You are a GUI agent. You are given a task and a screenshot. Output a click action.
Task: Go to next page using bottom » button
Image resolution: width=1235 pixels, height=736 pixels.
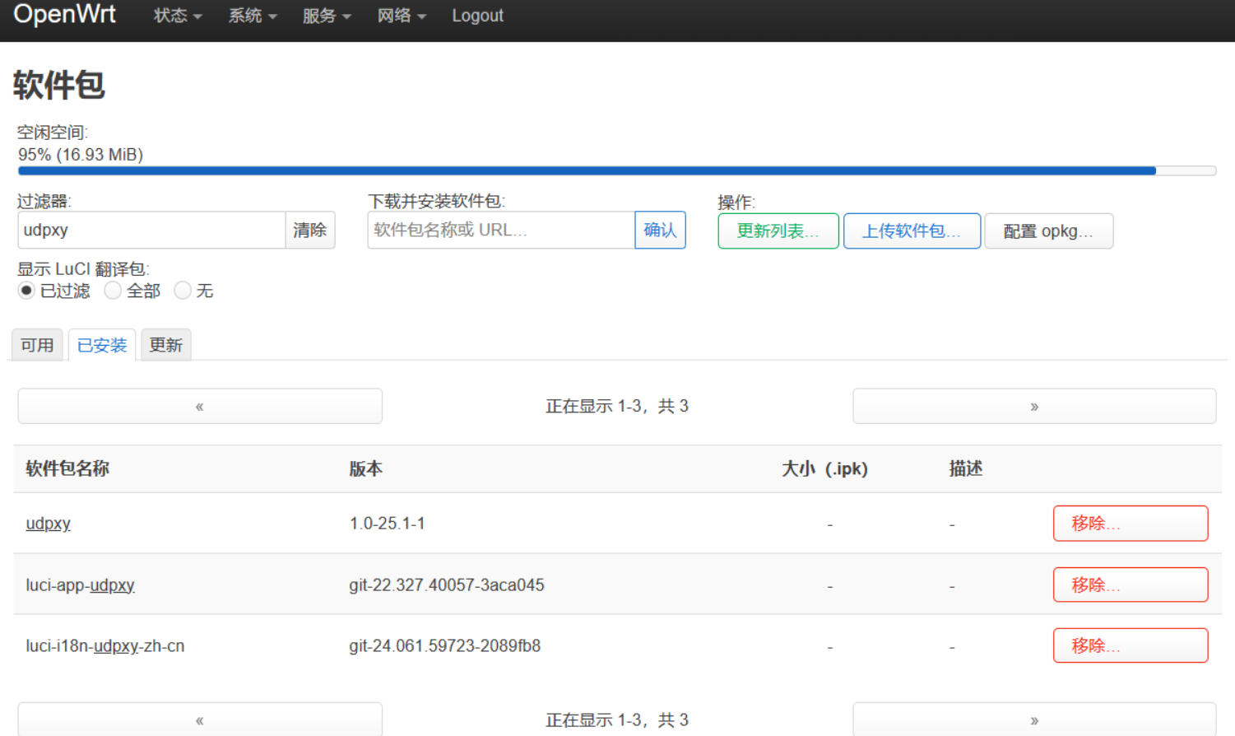[1034, 720]
